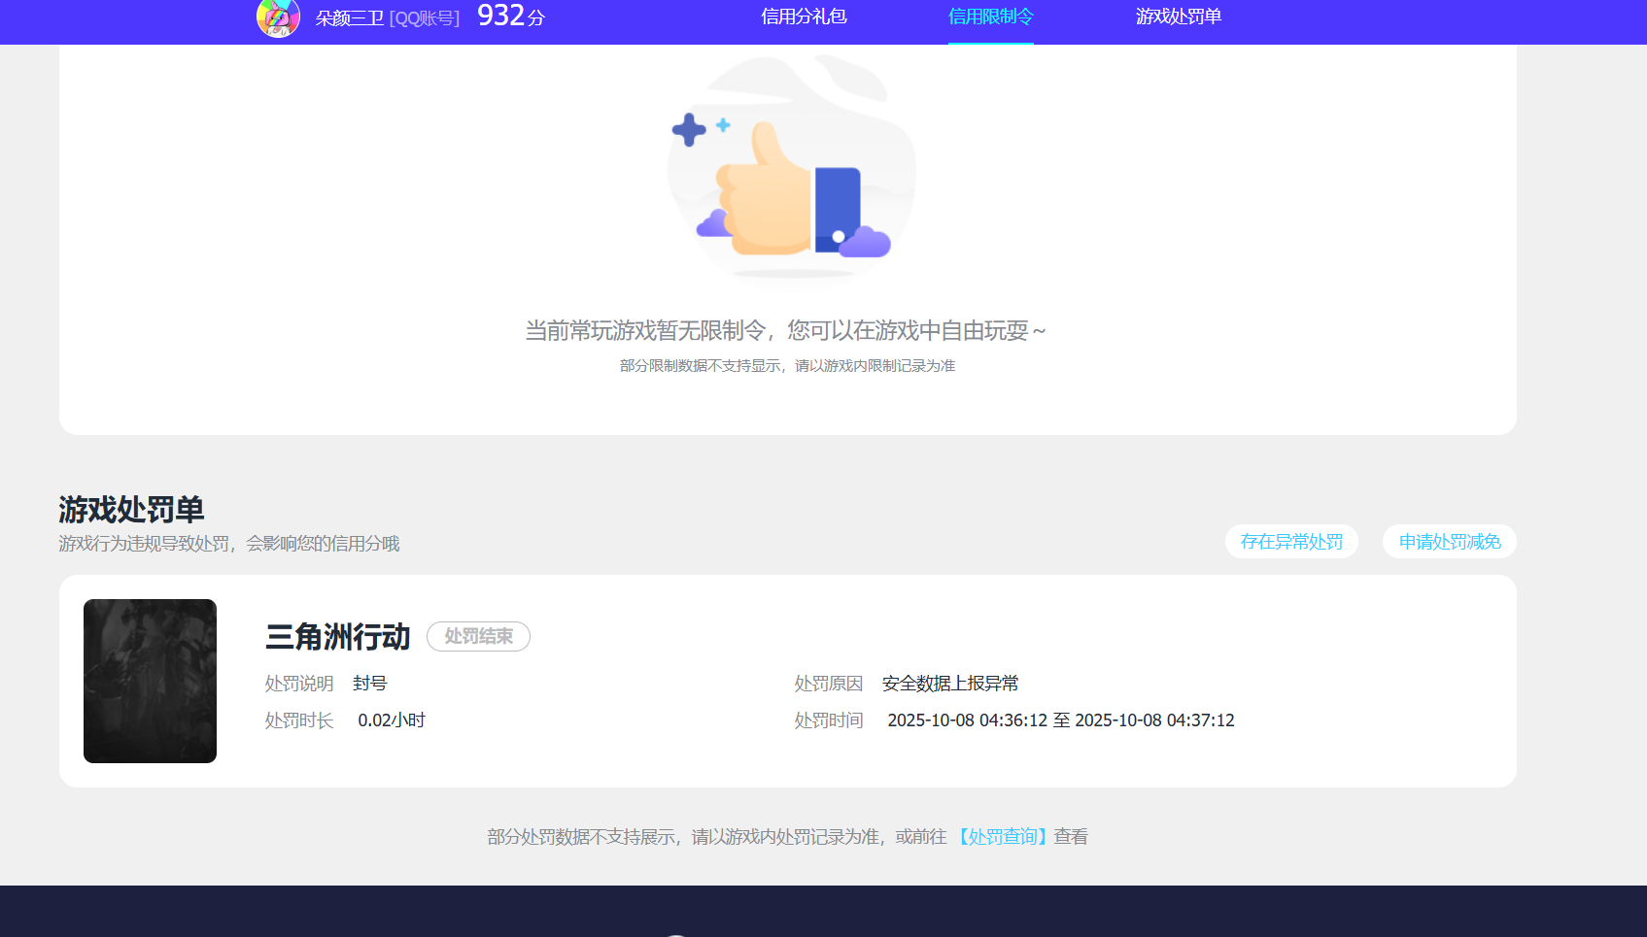
Task: Click the 932分 credit score
Action: pos(511,17)
